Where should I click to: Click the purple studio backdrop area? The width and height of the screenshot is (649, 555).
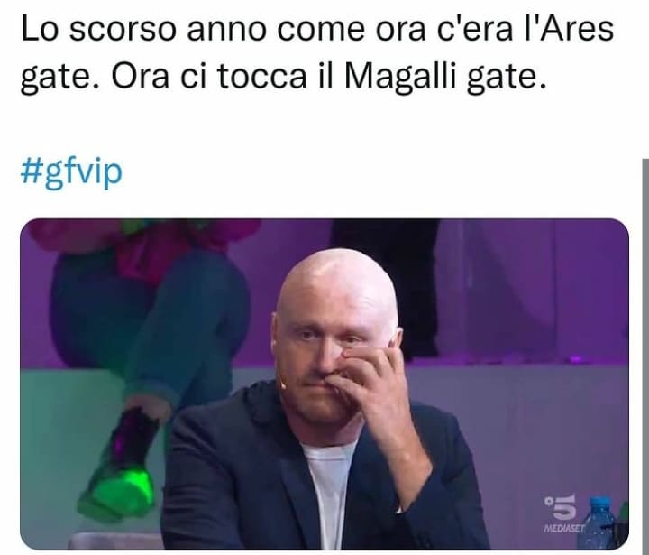[538, 291]
